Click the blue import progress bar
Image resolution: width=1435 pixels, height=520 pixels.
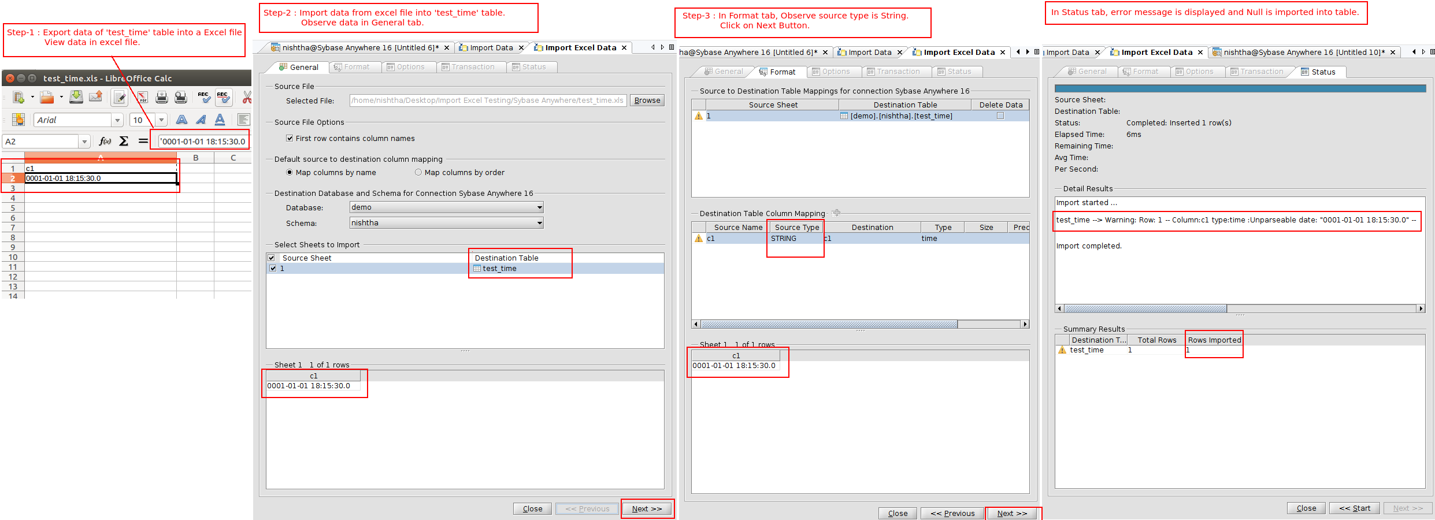pyautogui.click(x=1240, y=88)
